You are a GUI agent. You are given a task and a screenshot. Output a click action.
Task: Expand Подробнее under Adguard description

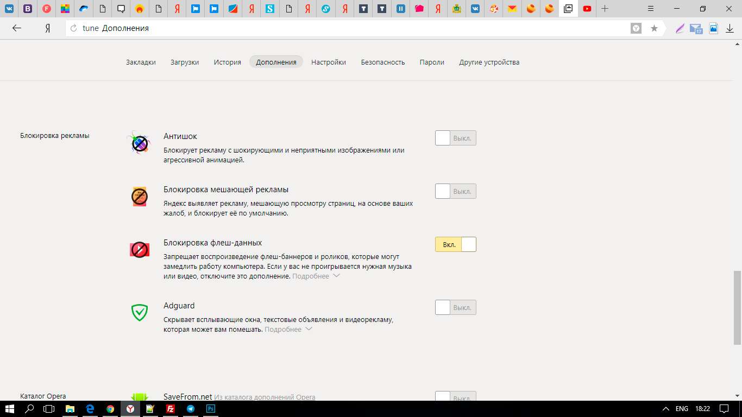pos(288,329)
